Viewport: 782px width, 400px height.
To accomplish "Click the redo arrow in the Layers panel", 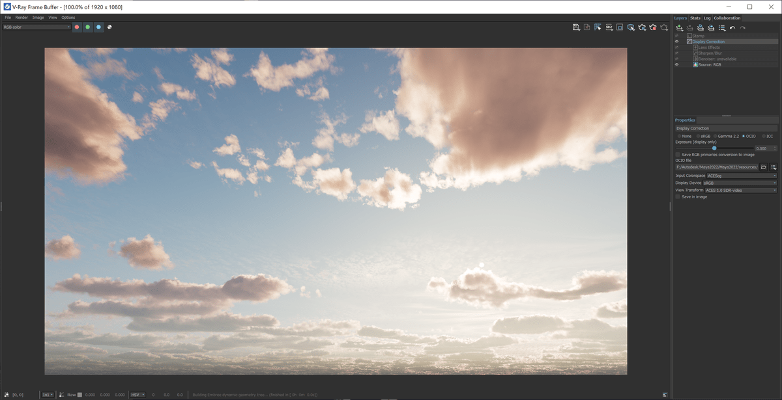I will 742,28.
